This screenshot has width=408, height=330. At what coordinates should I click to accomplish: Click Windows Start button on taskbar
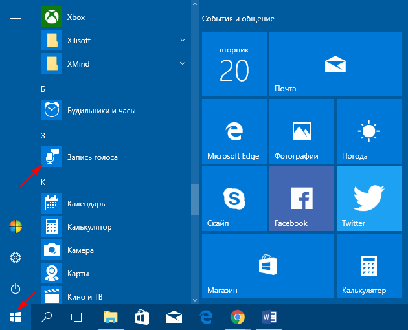tap(16, 317)
